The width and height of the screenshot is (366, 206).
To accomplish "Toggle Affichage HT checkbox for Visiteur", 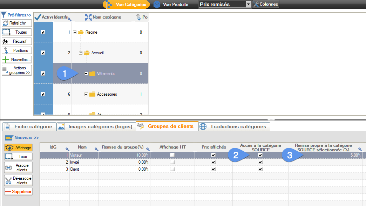I will click(x=172, y=155).
